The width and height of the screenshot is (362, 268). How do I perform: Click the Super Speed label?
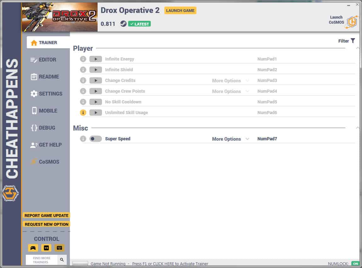[118, 139]
